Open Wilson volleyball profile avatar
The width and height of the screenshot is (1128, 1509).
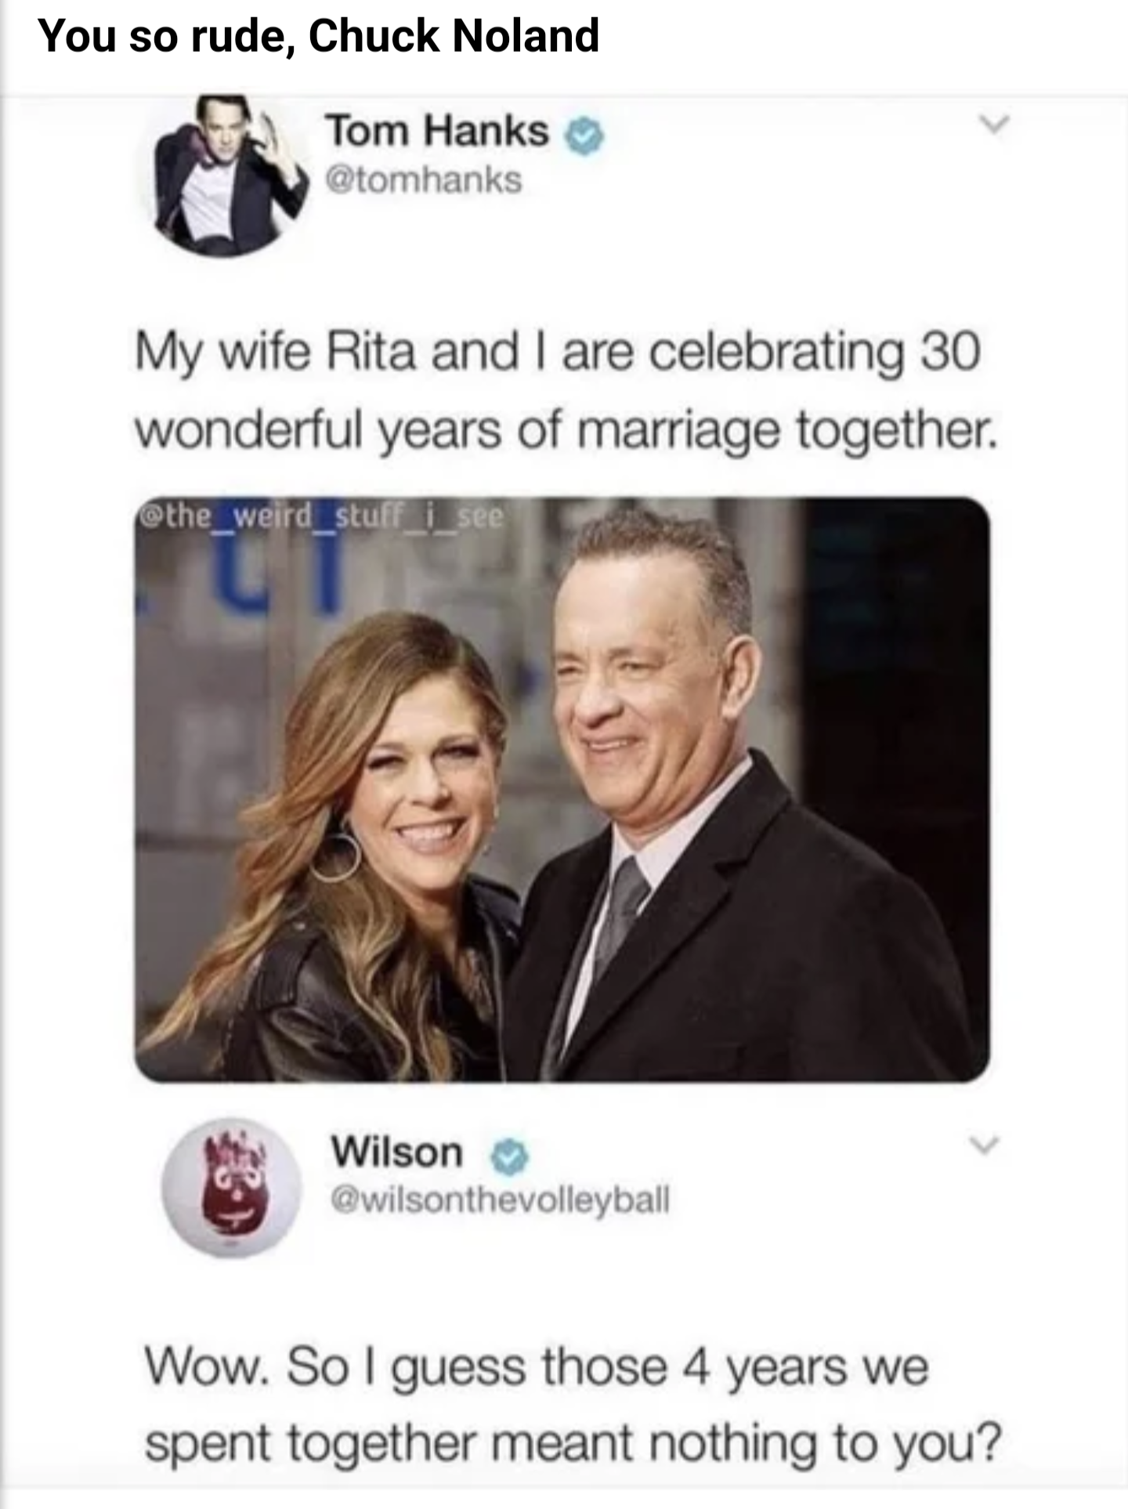[x=232, y=1187]
